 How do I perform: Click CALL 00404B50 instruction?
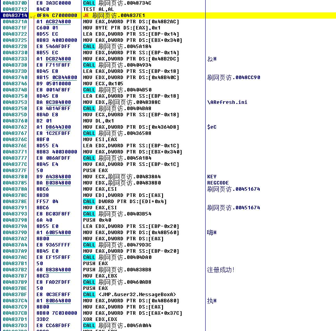[x=117, y=90]
